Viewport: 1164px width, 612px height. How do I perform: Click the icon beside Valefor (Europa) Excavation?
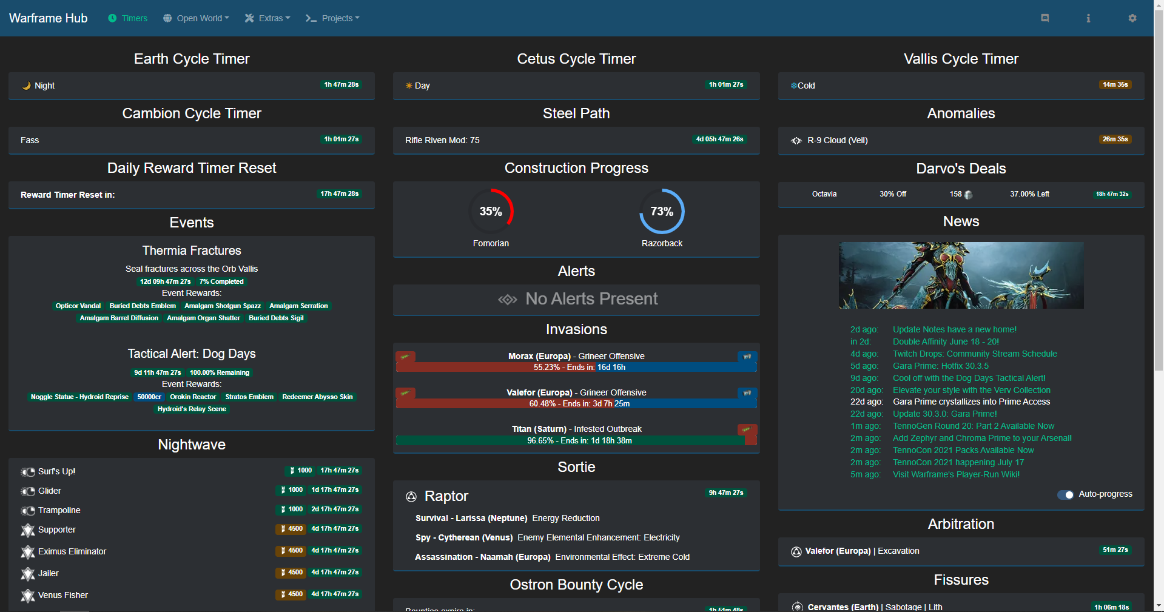point(796,551)
